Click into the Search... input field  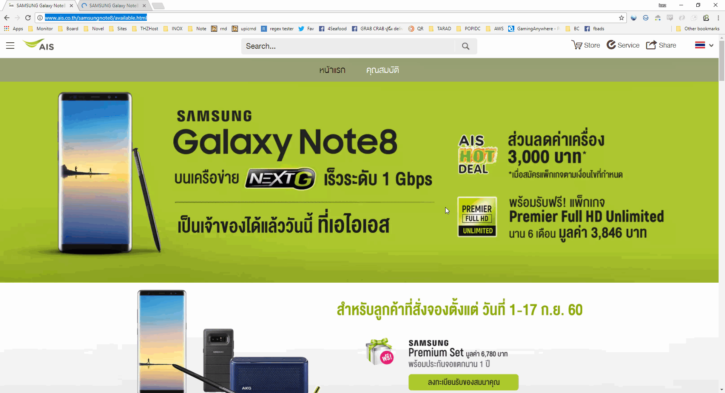(348, 46)
